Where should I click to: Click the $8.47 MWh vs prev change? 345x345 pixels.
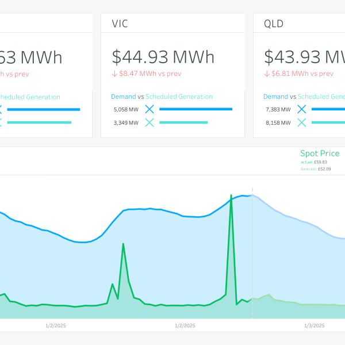[150, 74]
